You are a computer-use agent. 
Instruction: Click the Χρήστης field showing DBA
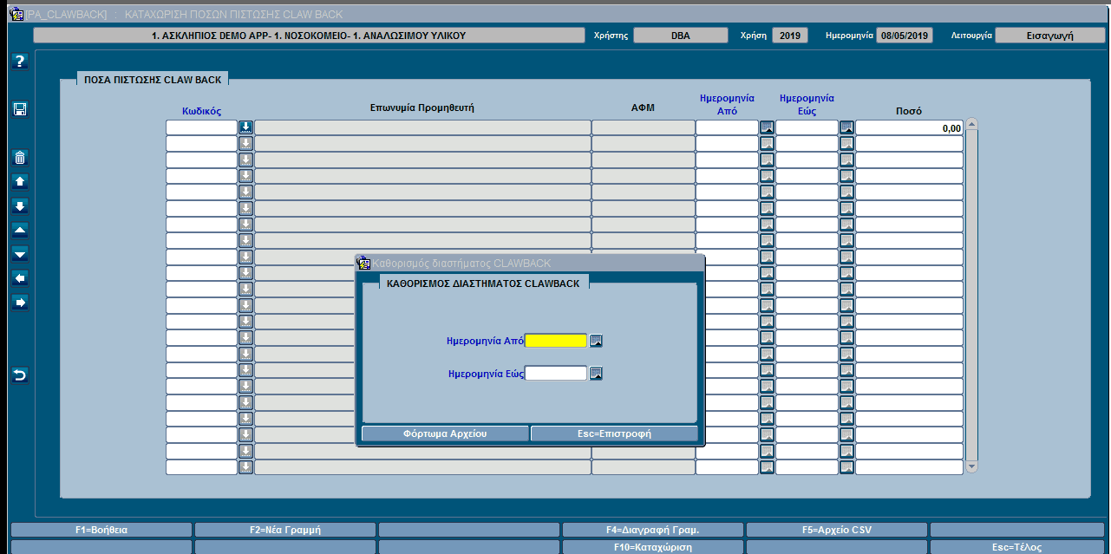coord(681,36)
